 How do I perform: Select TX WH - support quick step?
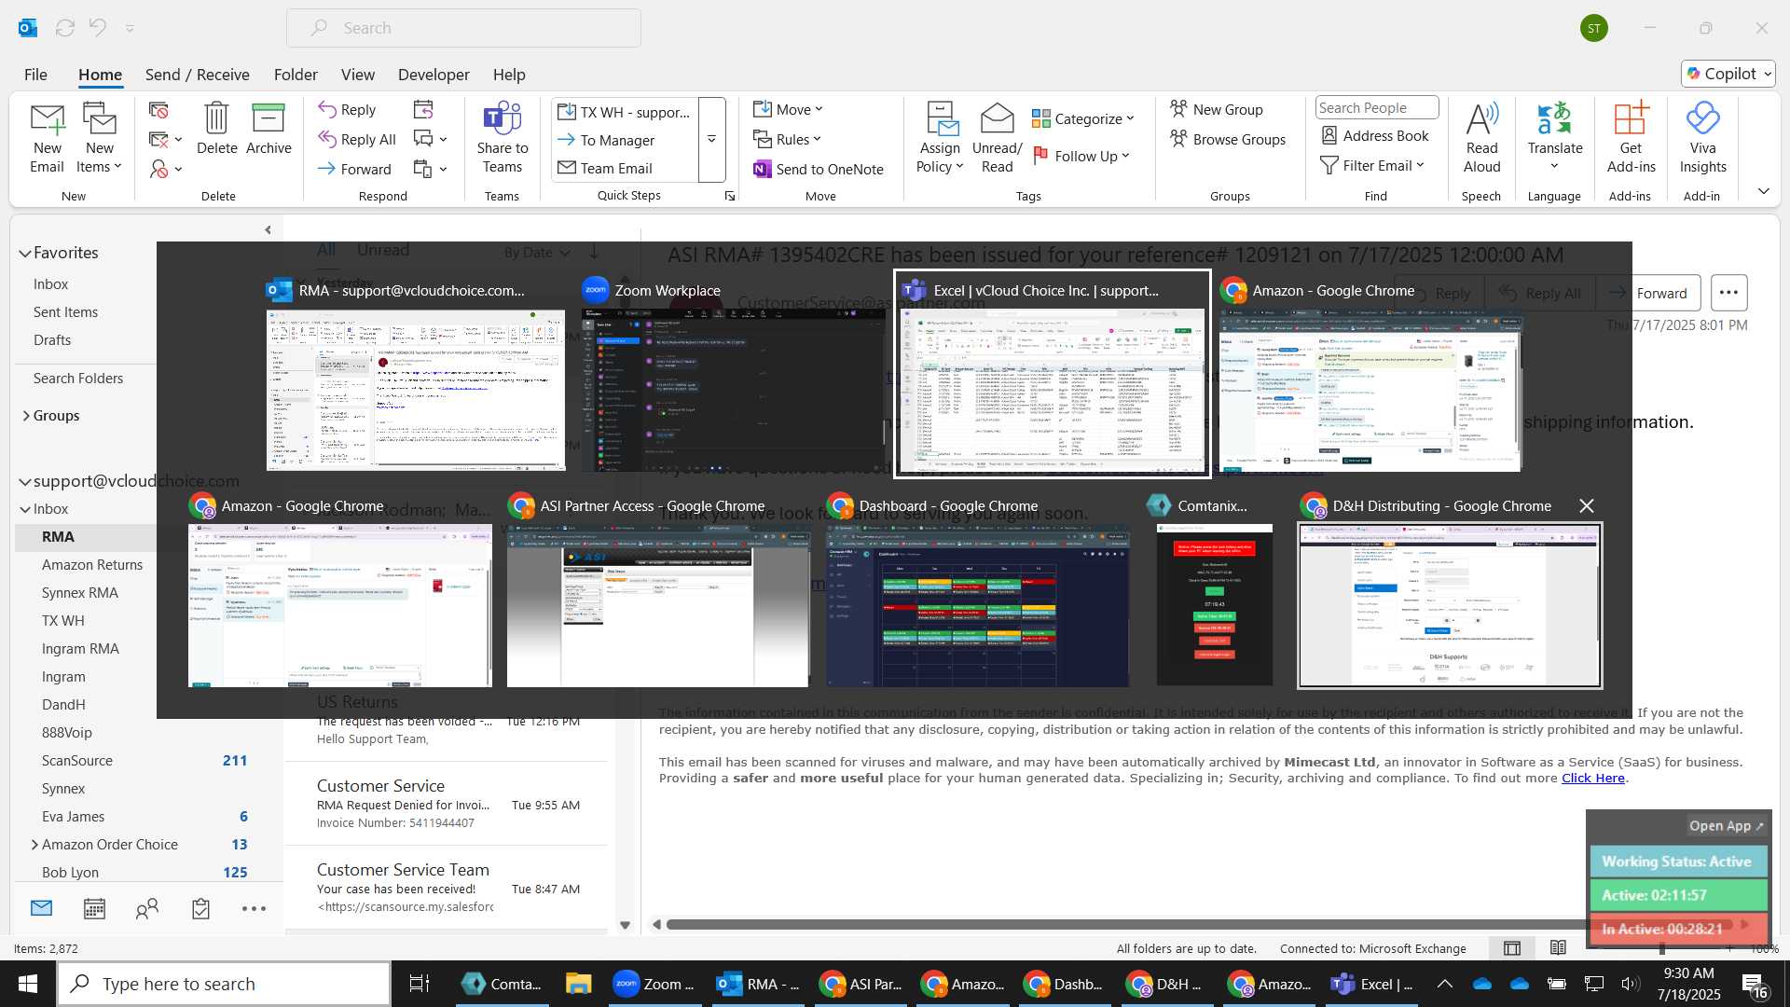[x=624, y=112]
